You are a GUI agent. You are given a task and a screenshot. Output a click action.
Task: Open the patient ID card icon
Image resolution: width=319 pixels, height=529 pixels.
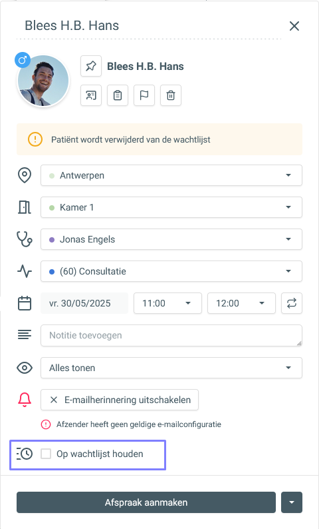(x=91, y=95)
